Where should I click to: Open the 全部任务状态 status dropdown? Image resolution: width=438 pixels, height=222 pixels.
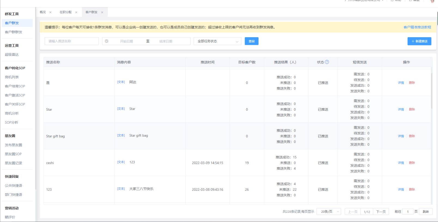click(217, 41)
